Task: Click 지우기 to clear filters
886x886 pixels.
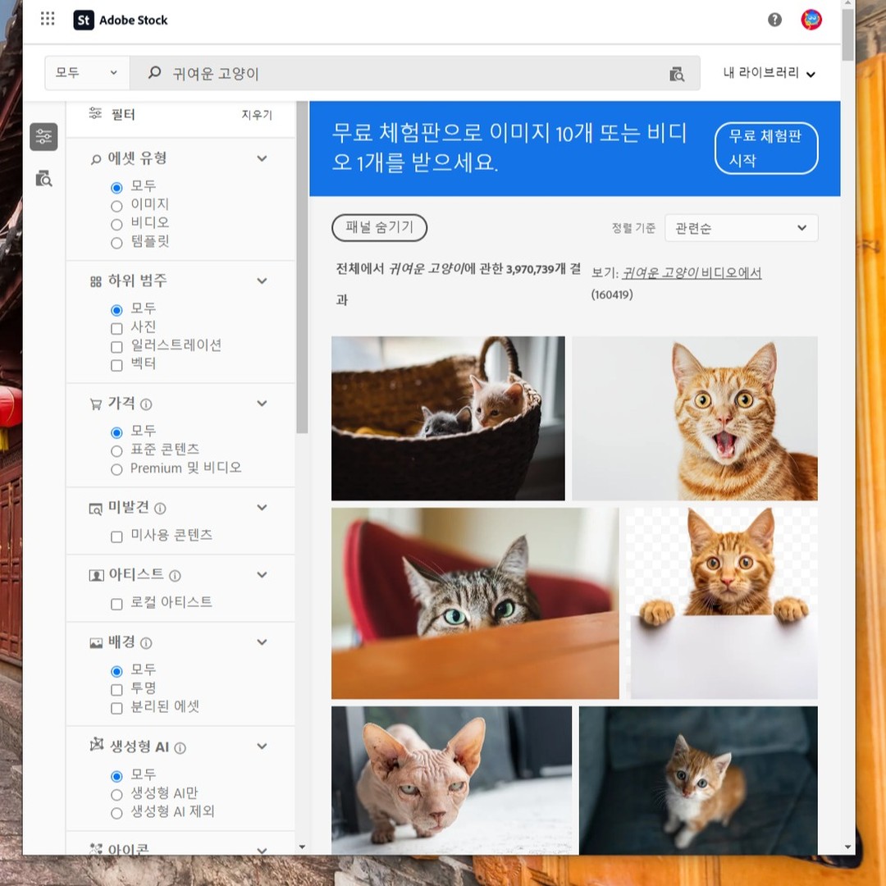Action: coord(257,115)
